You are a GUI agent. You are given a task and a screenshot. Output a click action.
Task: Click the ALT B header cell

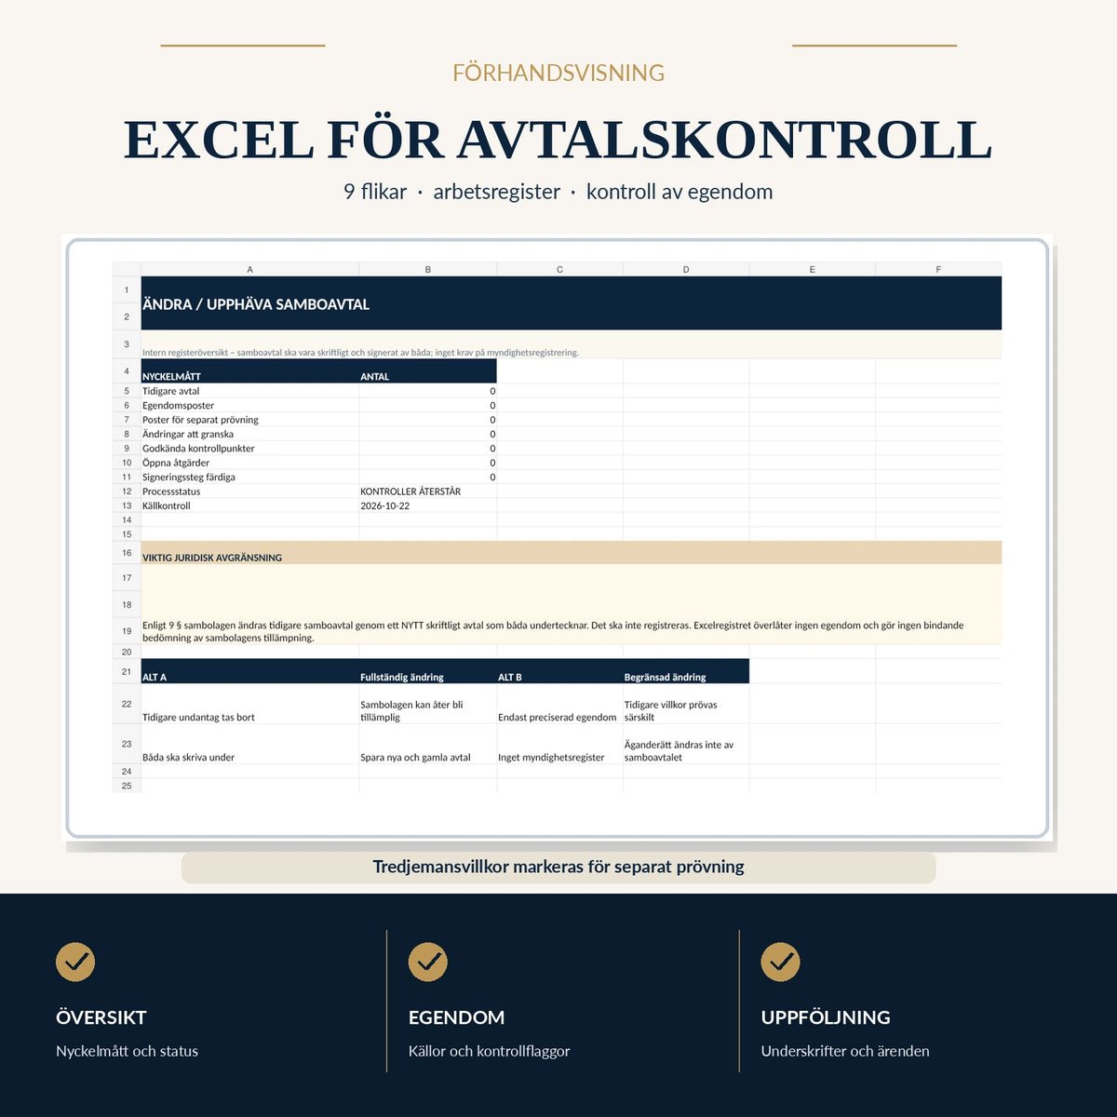tap(560, 671)
